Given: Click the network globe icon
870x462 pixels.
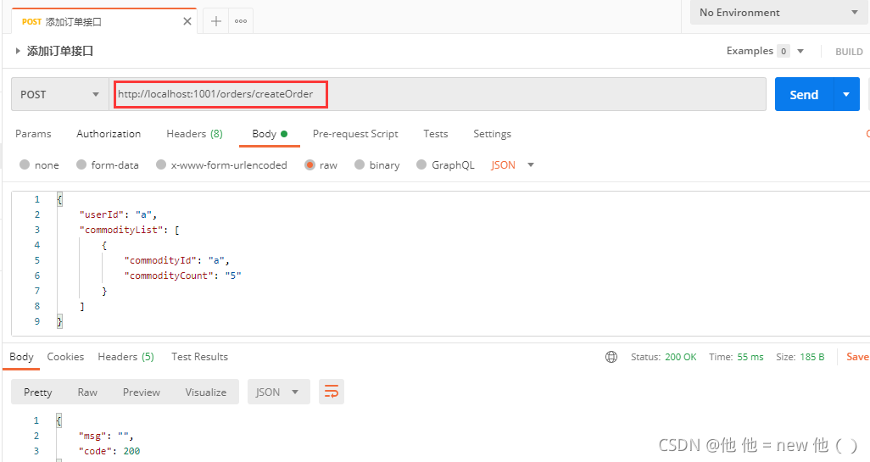Looking at the screenshot, I should click(611, 357).
